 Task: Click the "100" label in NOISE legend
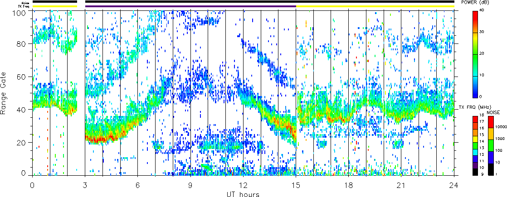(x=498, y=151)
